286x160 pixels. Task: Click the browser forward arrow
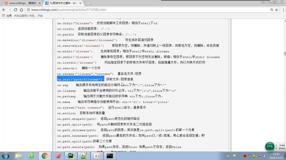pyautogui.click(x=9, y=10)
